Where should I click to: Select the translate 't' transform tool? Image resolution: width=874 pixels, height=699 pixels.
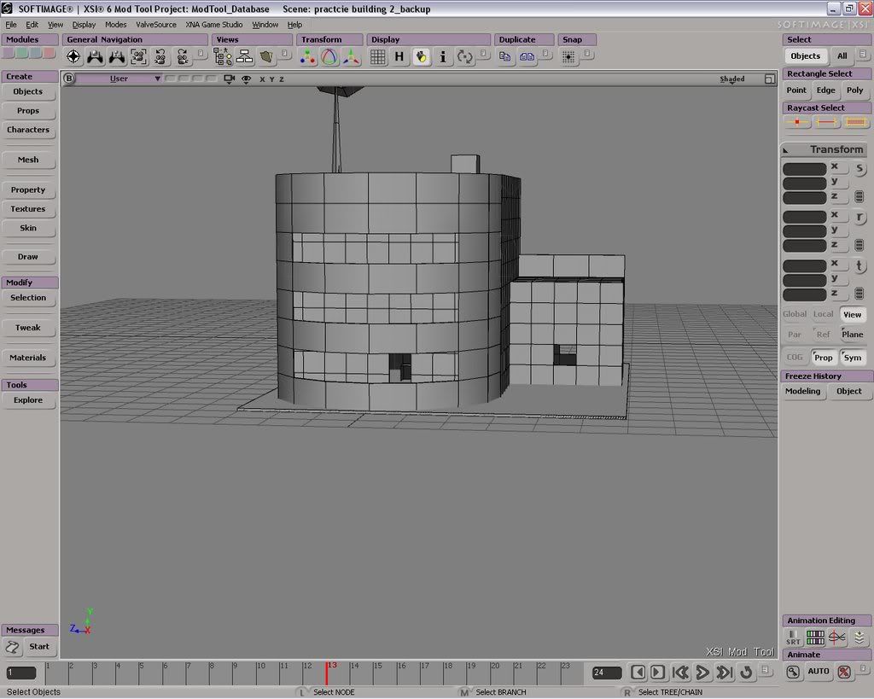pyautogui.click(x=859, y=266)
